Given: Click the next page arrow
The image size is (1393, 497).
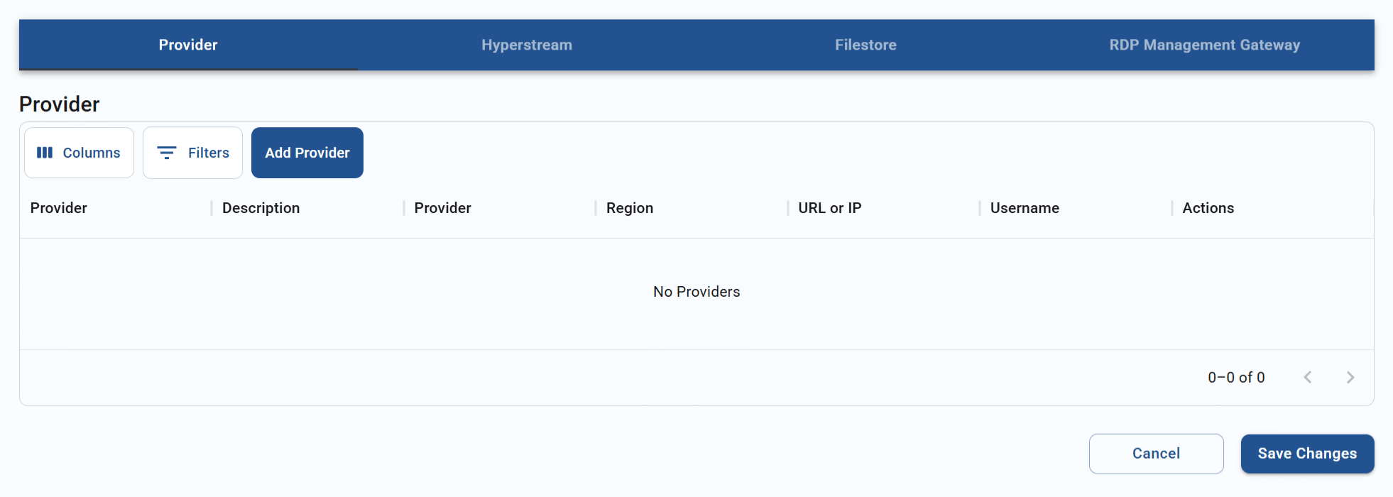Looking at the screenshot, I should [x=1350, y=377].
